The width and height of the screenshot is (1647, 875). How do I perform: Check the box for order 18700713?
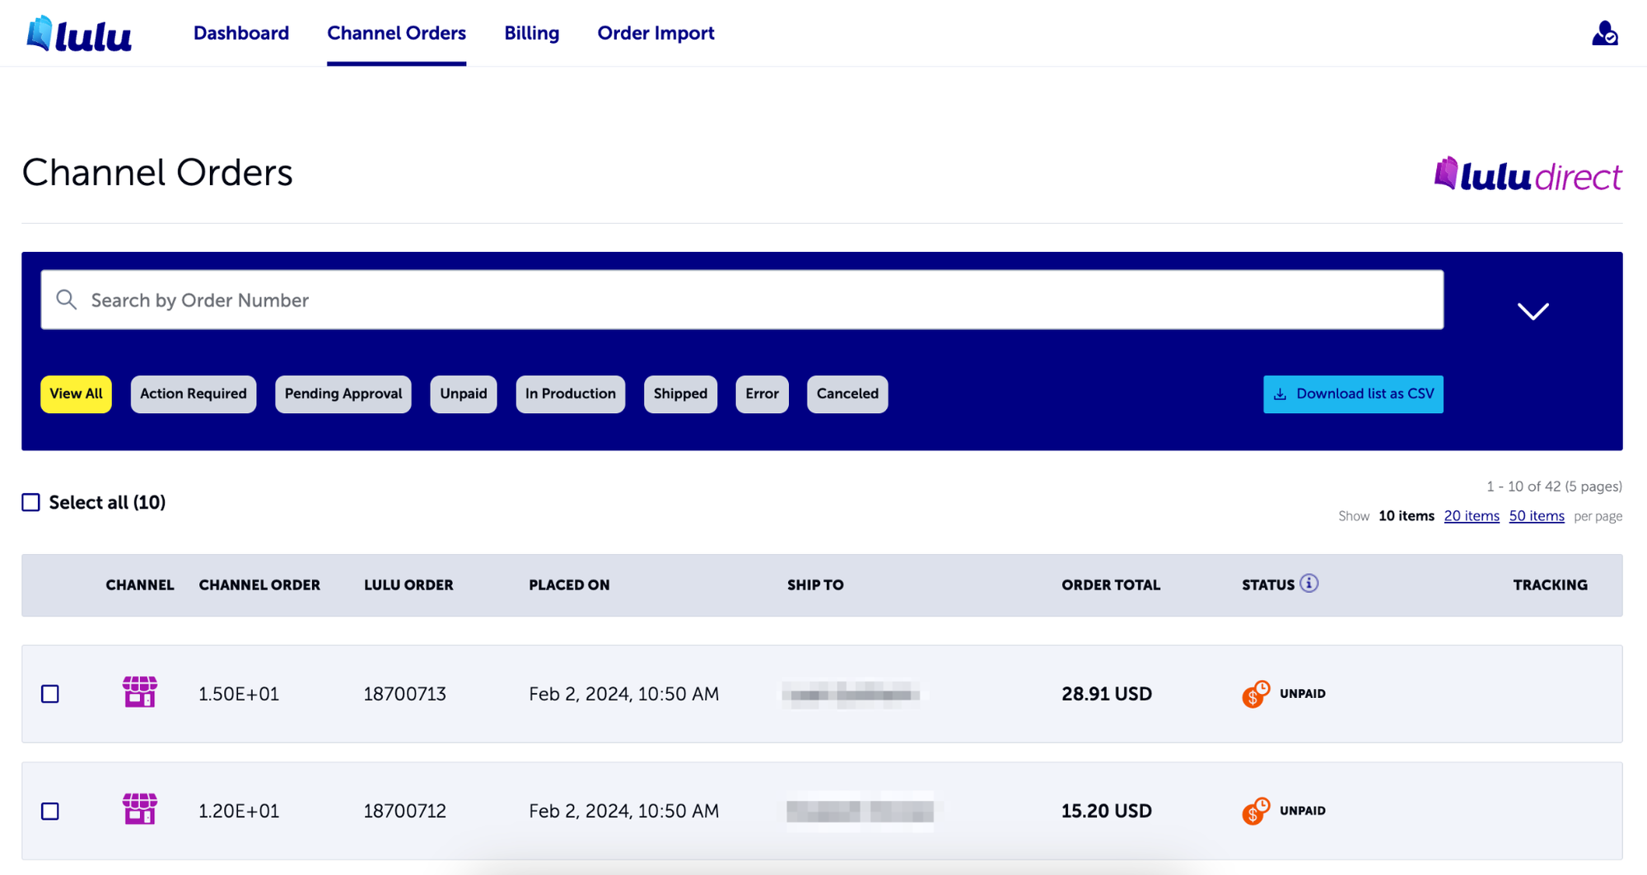50,694
